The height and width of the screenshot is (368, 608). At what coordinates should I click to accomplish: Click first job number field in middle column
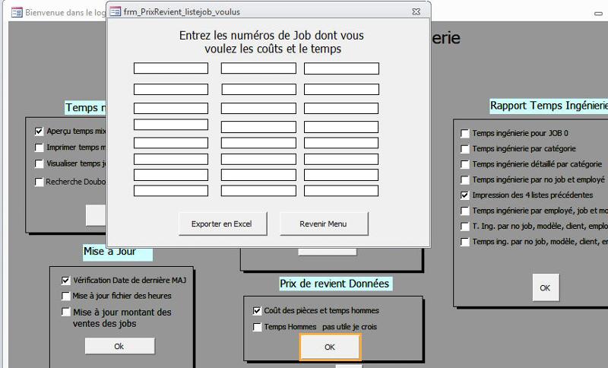coord(258,68)
